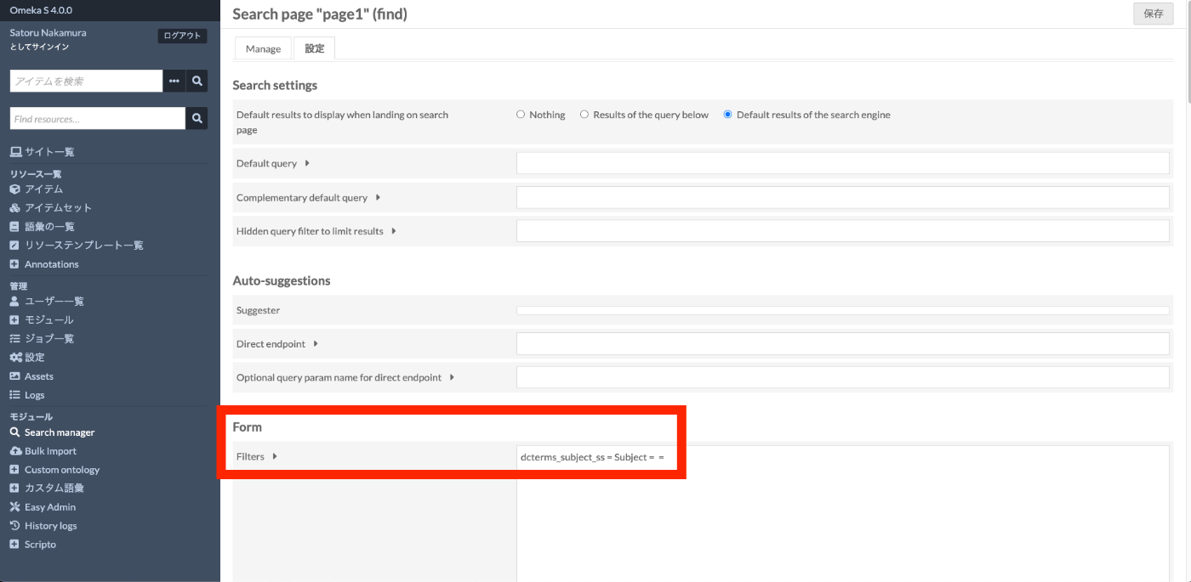
Task: Click the Direct endpoint input field
Action: (843, 344)
